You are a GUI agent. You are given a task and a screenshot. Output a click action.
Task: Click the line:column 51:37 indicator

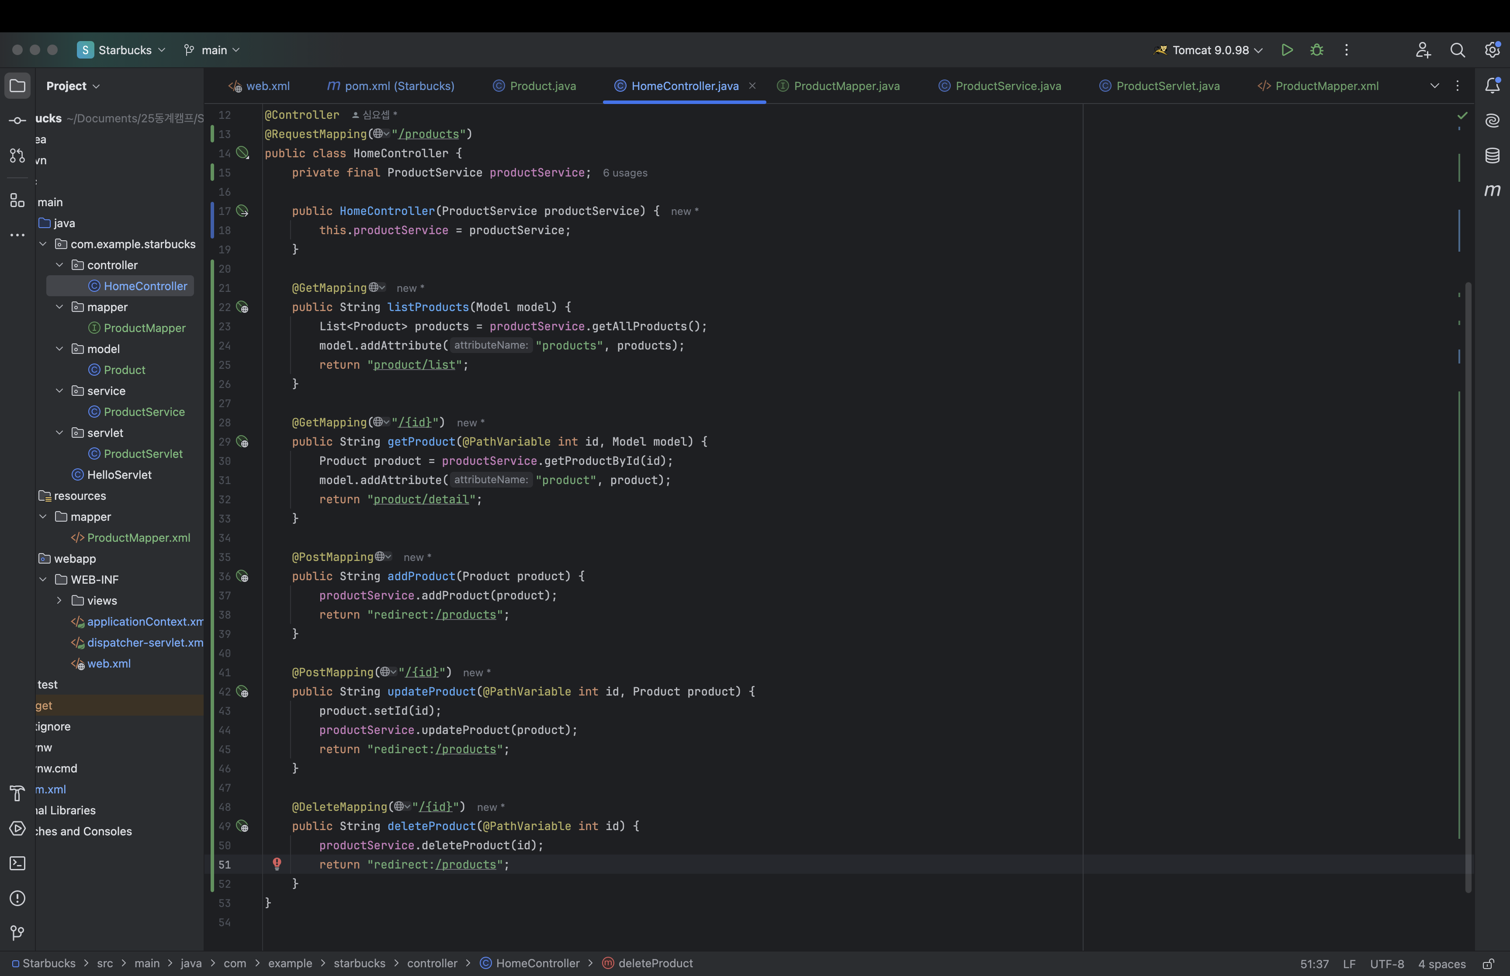(1314, 963)
